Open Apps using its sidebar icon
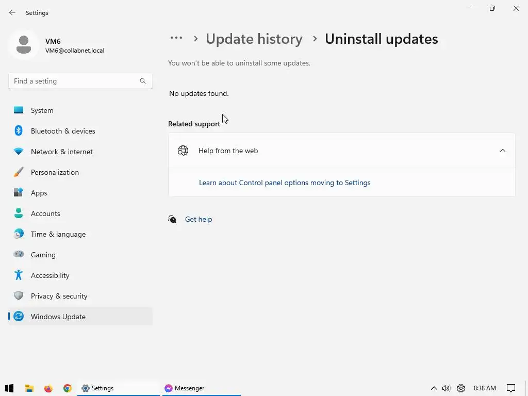 [19, 193]
